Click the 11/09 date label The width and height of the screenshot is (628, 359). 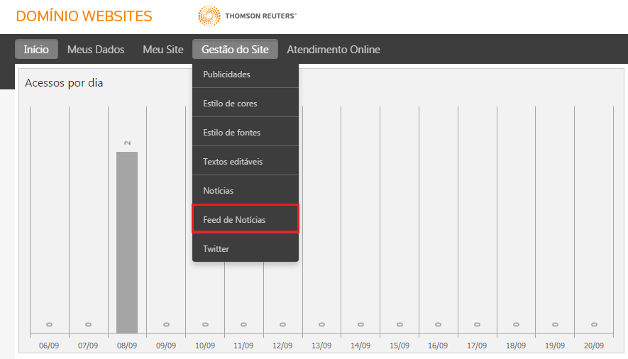point(243,346)
